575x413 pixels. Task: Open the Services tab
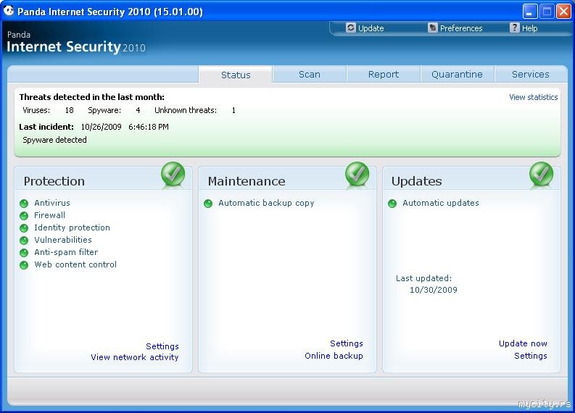[x=530, y=75]
